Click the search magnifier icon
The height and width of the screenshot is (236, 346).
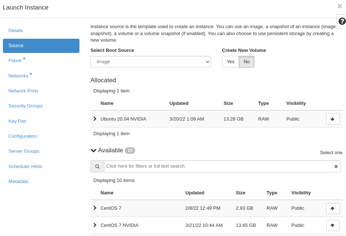pos(97,167)
